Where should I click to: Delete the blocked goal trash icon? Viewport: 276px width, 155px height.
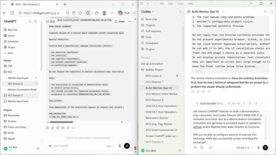pyautogui.click(x=256, y=103)
